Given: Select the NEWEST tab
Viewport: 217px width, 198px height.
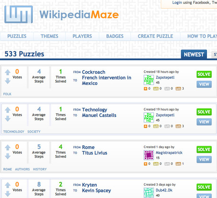Looking at the screenshot, I should (x=194, y=55).
